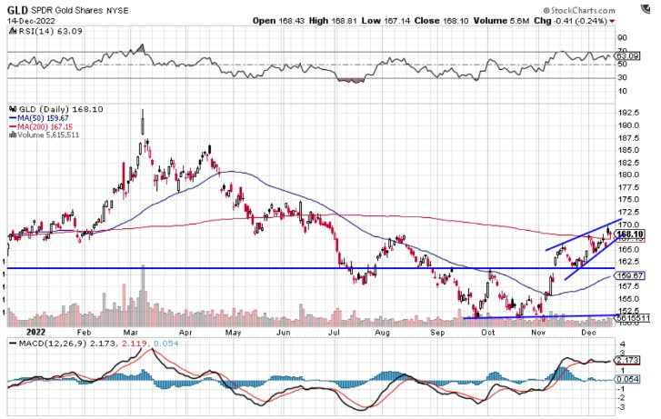Click the 180.0 price axis label
Viewport: 661px width, 419px height.
(x=628, y=175)
